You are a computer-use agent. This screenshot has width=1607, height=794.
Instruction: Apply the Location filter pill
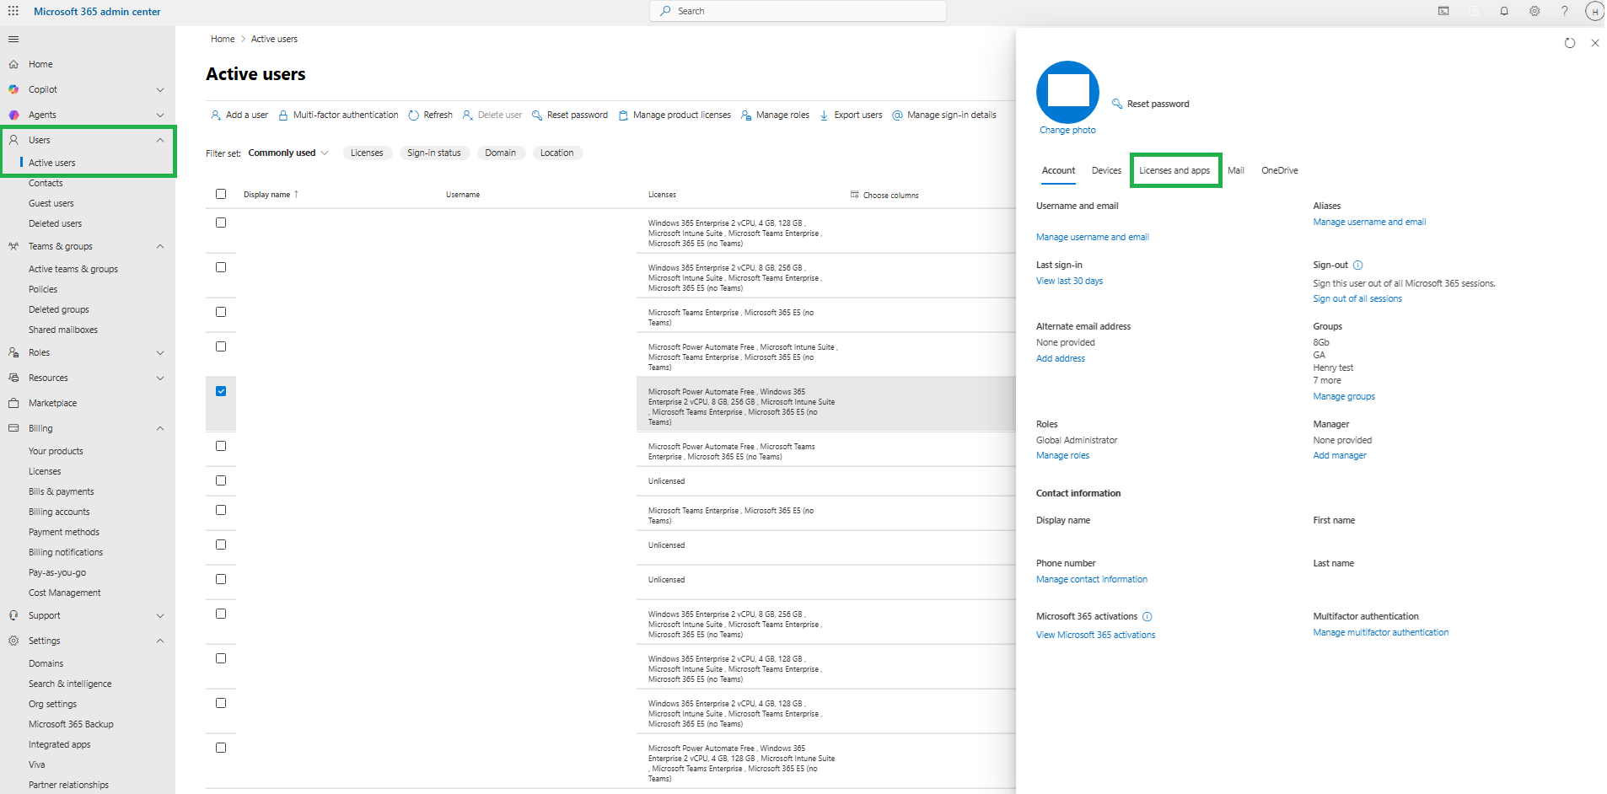(x=557, y=153)
